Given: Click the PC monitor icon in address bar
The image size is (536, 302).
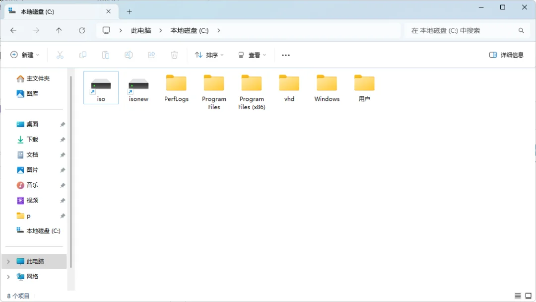Looking at the screenshot, I should (x=106, y=30).
